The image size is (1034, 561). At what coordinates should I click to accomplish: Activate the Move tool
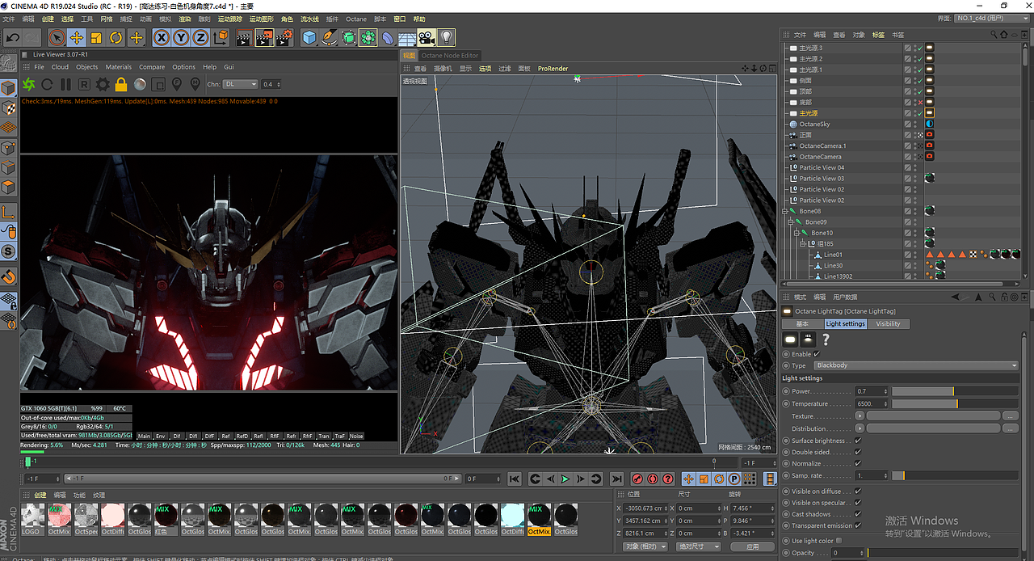tap(77, 37)
